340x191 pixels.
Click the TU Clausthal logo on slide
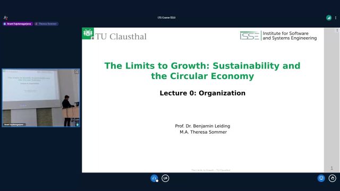point(114,34)
